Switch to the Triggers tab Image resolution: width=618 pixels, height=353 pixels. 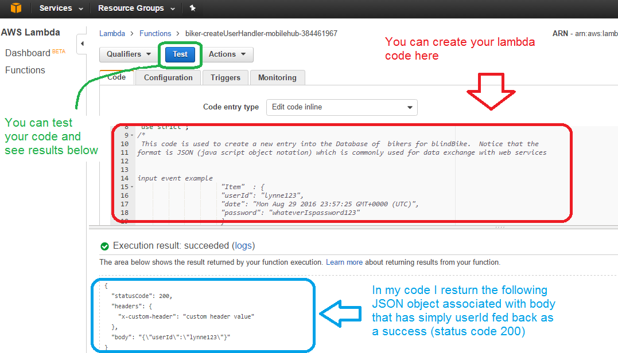coord(226,78)
